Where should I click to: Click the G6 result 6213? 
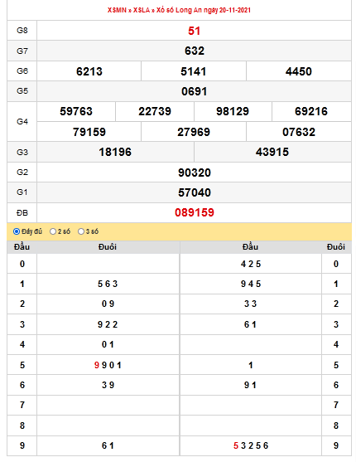89,71
